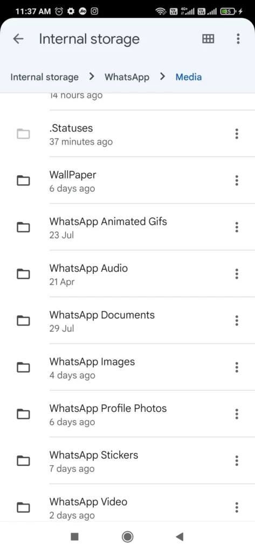This screenshot has width=255, height=552.
Task: Switch to grid view layout
Action: click(x=208, y=39)
